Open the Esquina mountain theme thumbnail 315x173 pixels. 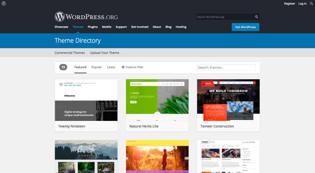tap(86, 156)
